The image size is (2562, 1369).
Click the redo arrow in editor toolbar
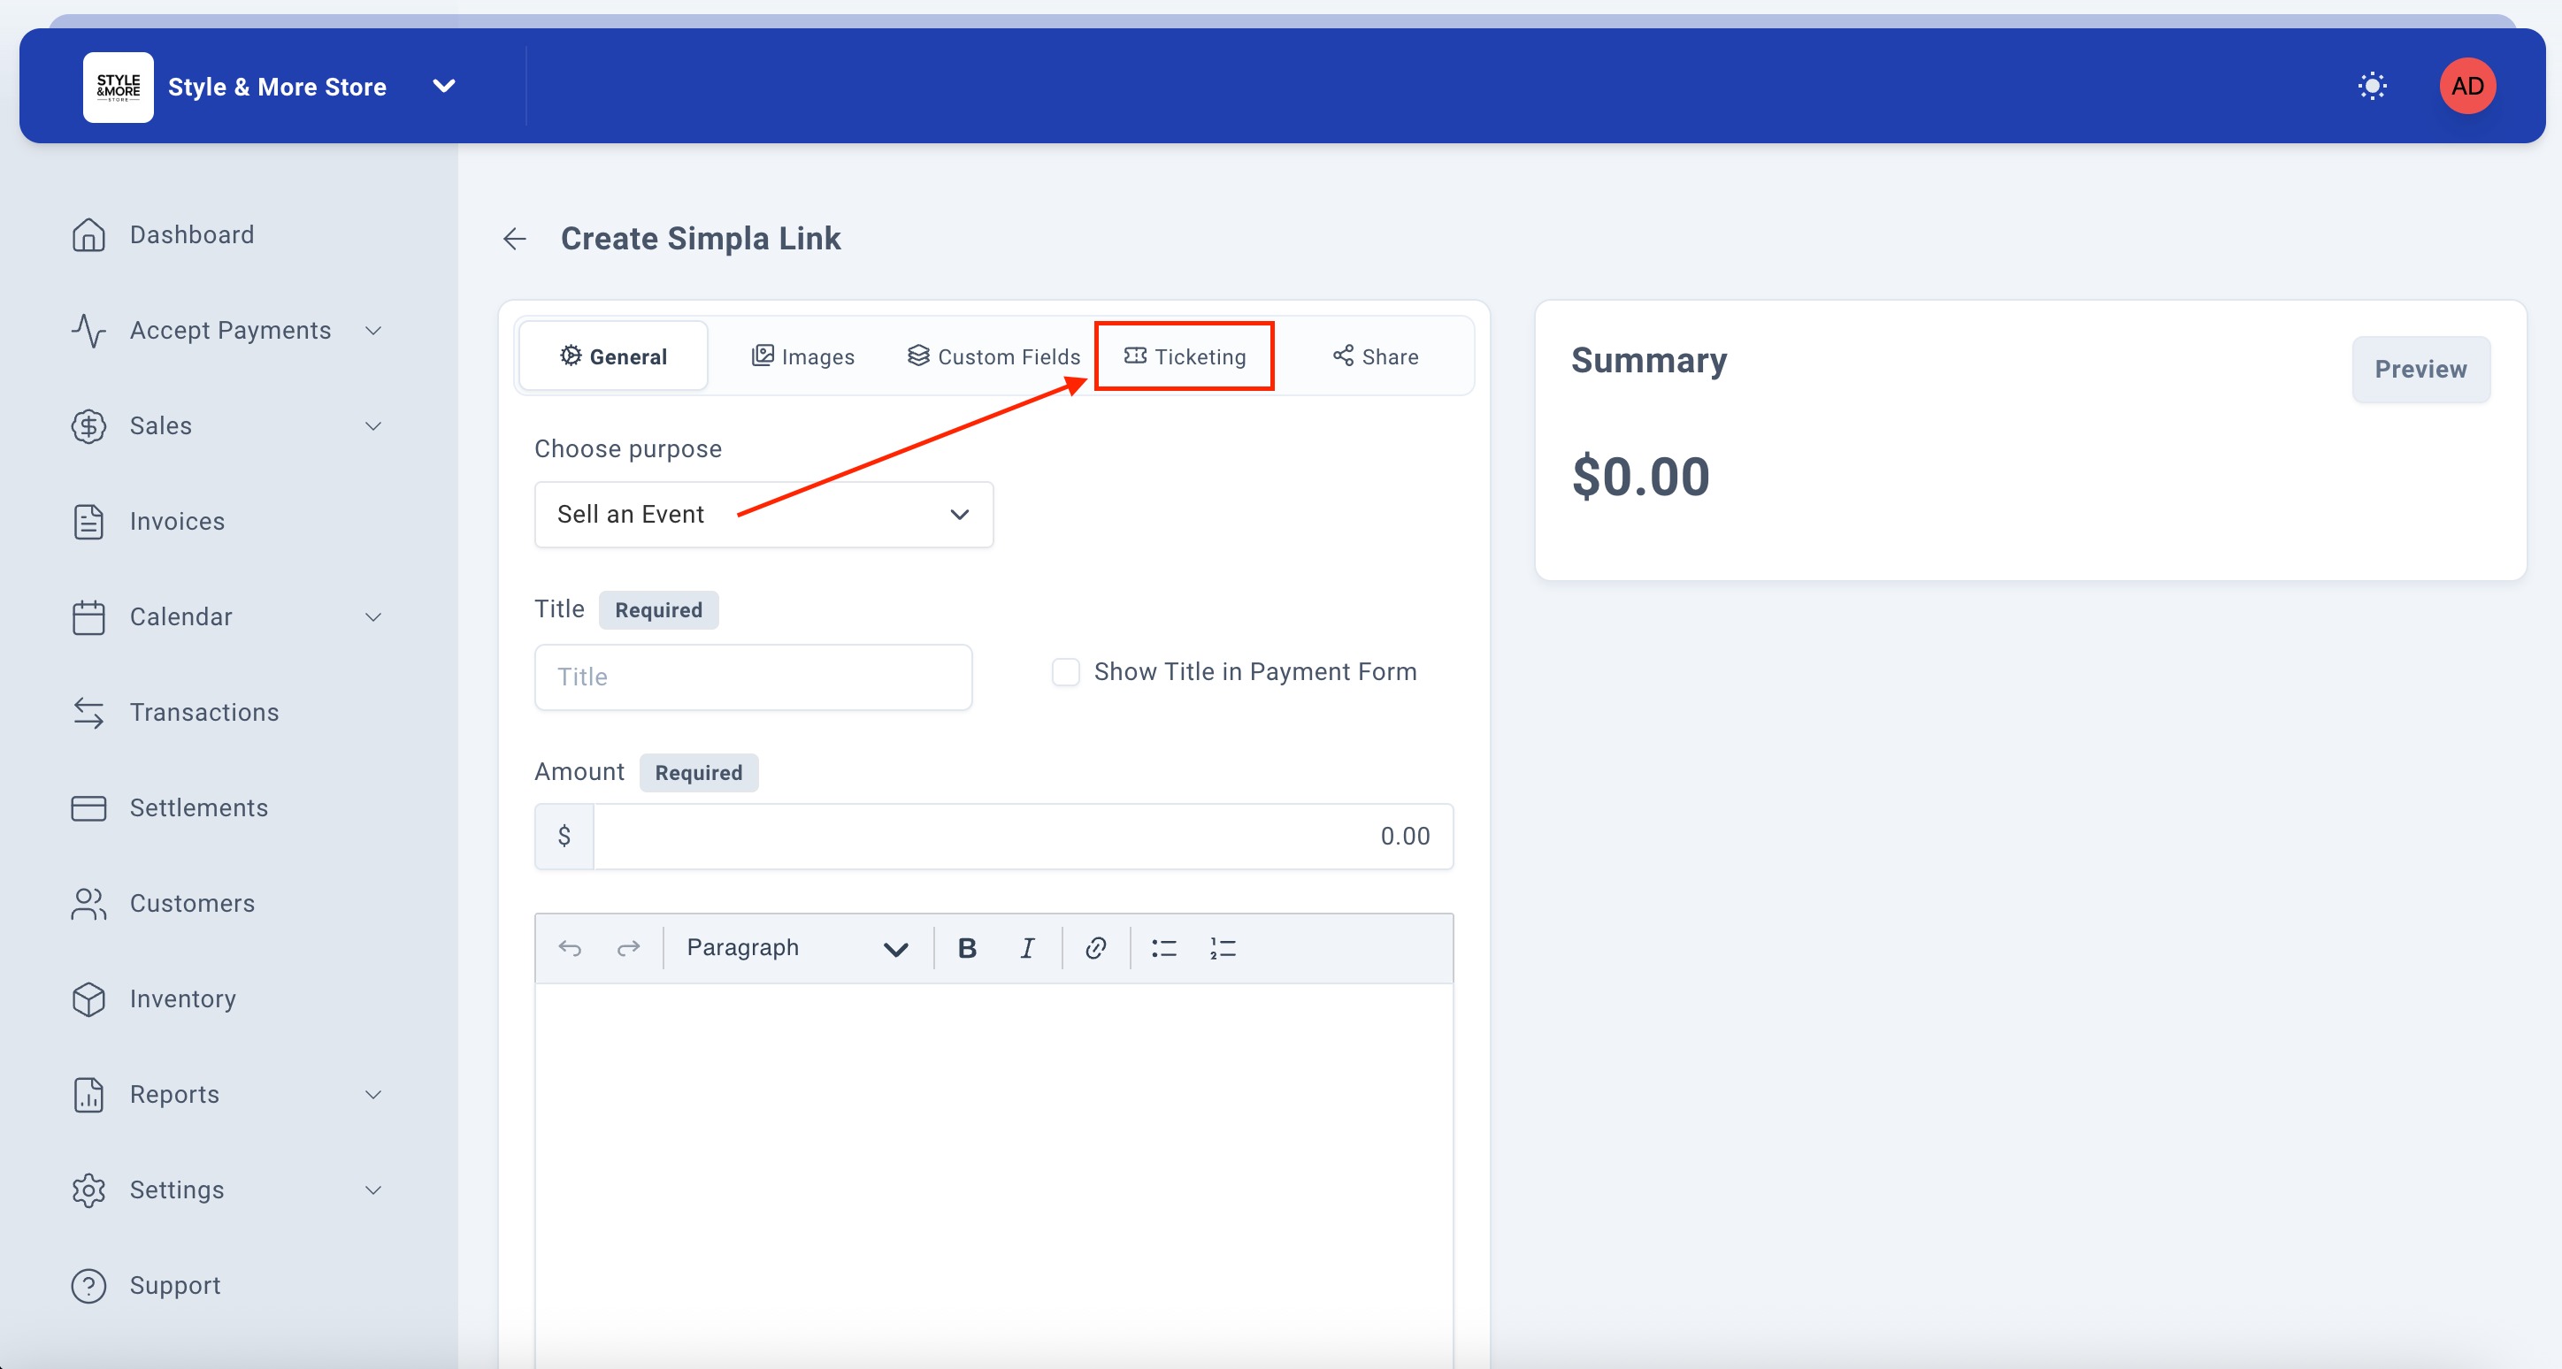click(x=629, y=948)
